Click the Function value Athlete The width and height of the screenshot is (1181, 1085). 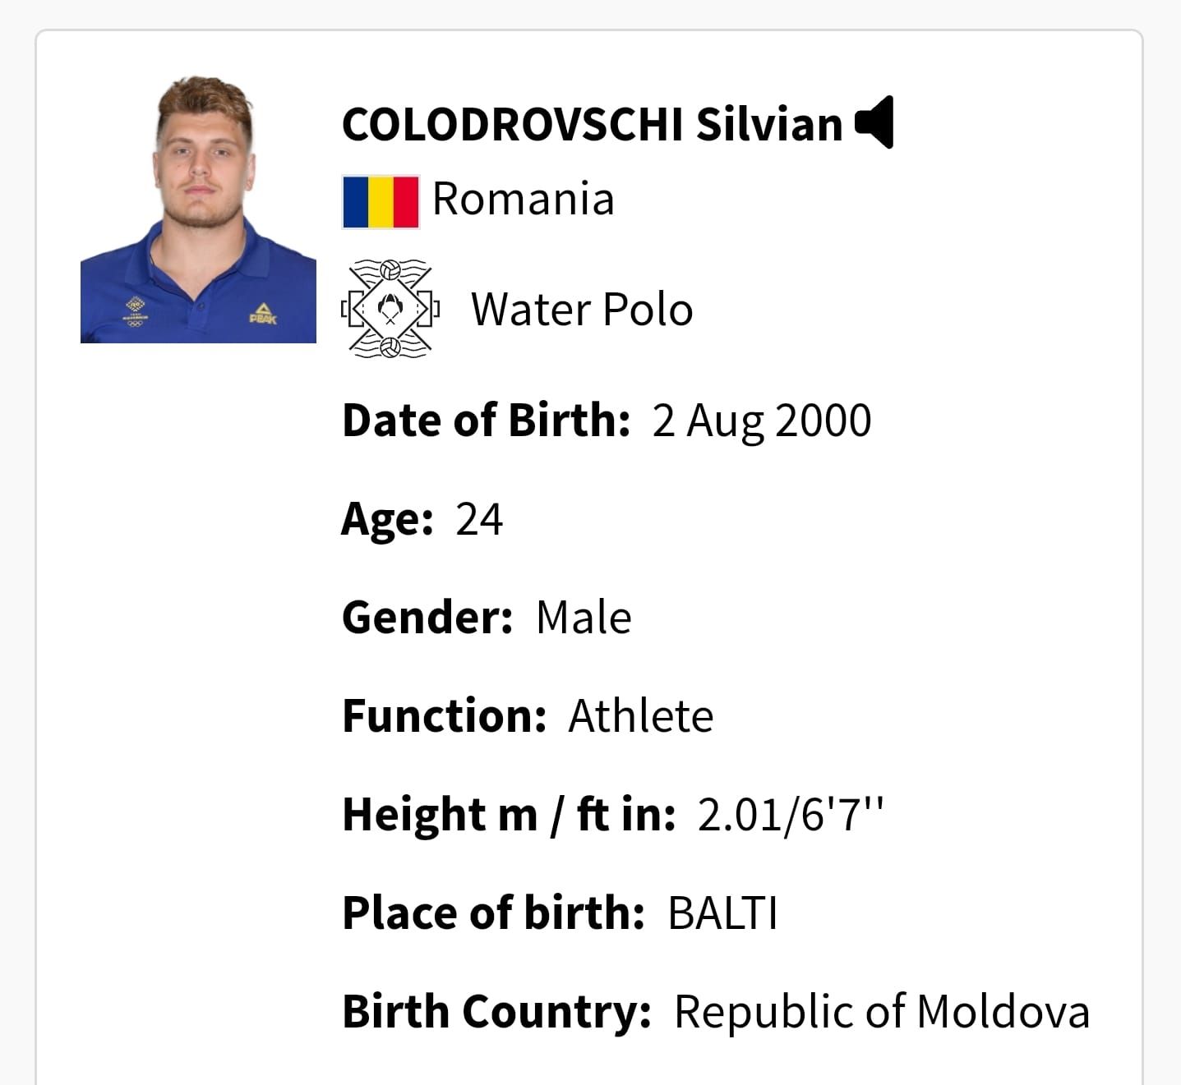(641, 716)
